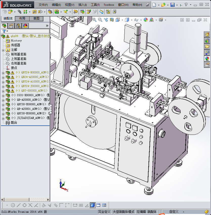The image size is (211, 215).
Task: Click the Zoom to Fit magnifier icon
Action: (94, 20)
